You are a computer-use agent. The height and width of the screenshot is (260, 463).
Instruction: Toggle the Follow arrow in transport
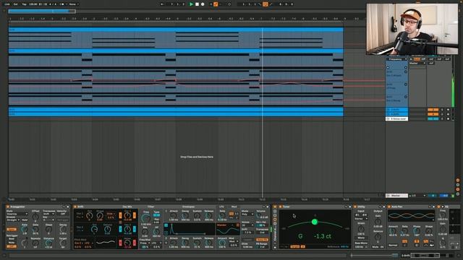162,4
